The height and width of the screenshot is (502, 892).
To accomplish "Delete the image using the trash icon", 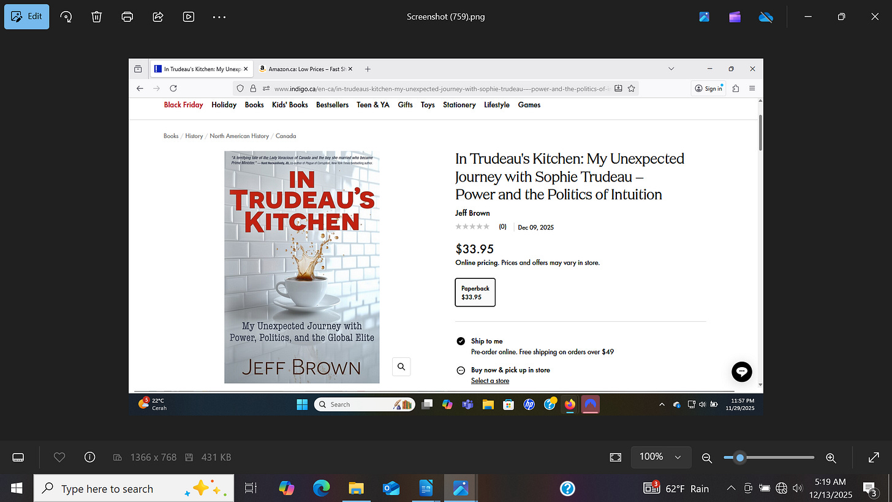I will [97, 17].
